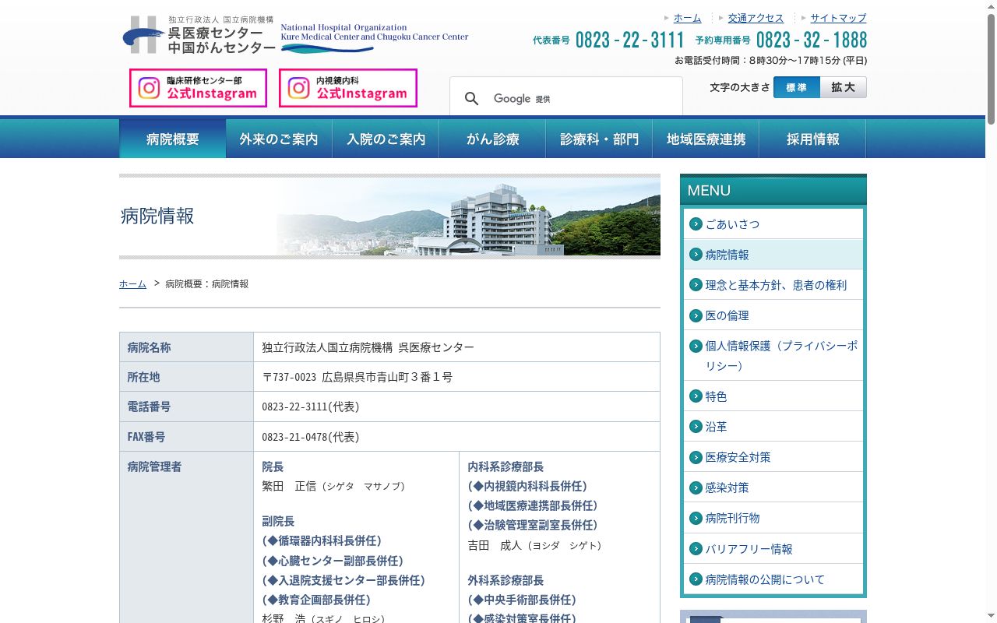997x623 pixels.
Task: Click the phone number 0823-22-3111(代表) cell
Action: pos(456,407)
